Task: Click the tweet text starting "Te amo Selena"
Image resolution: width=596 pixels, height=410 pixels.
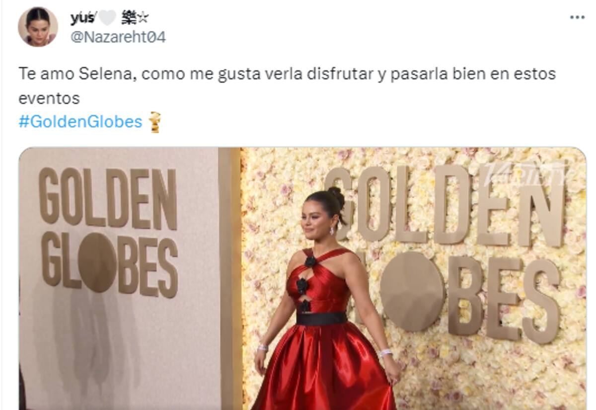Action: (287, 85)
